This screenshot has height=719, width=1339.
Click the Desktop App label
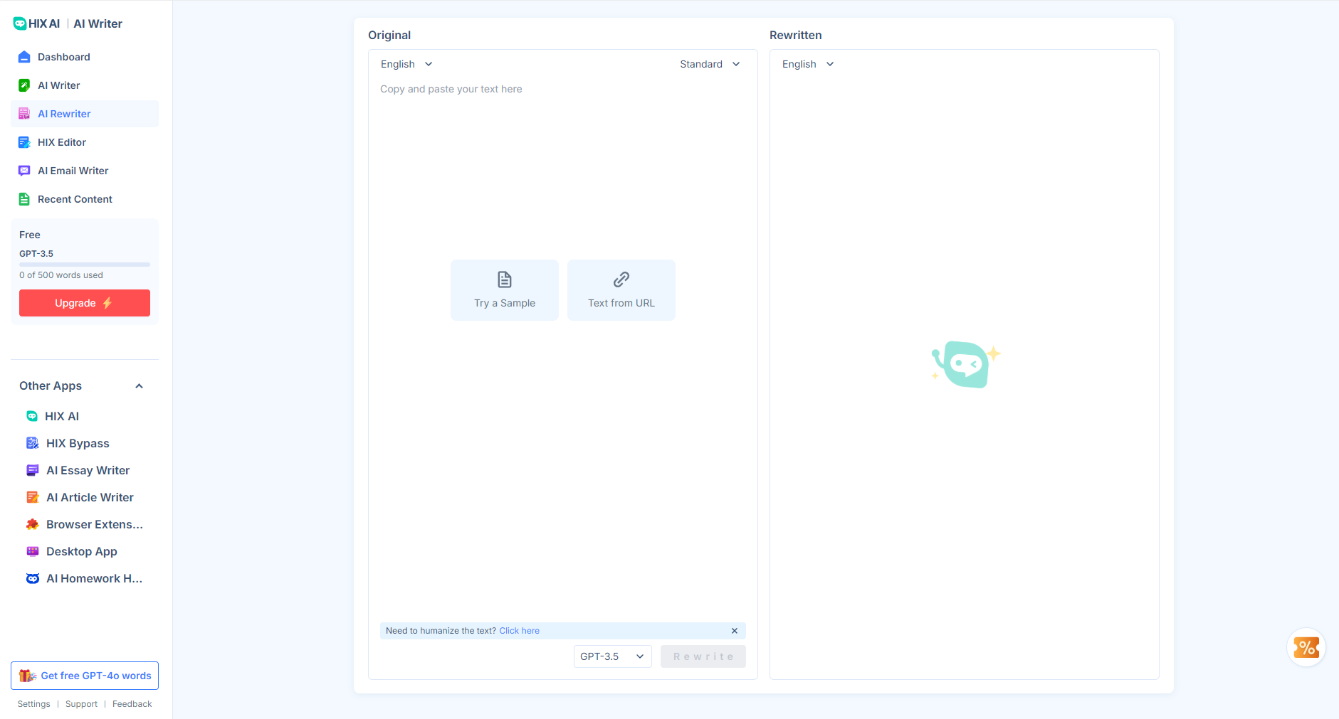point(82,551)
